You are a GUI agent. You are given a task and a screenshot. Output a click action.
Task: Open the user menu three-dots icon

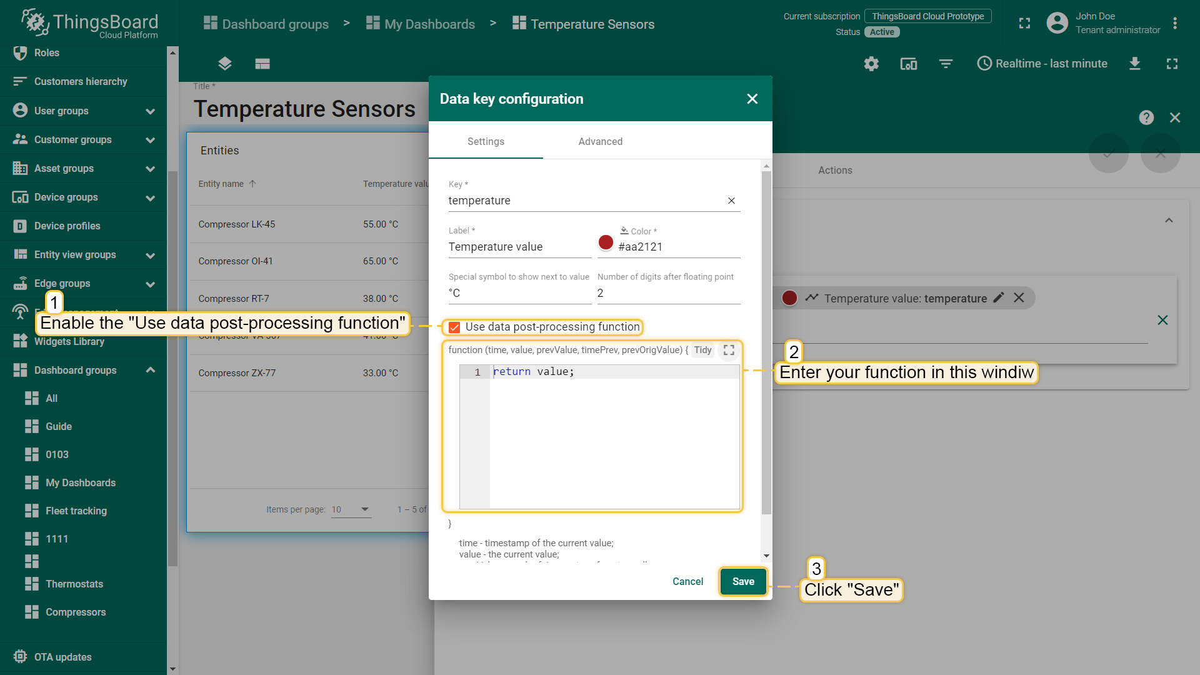1175,24
